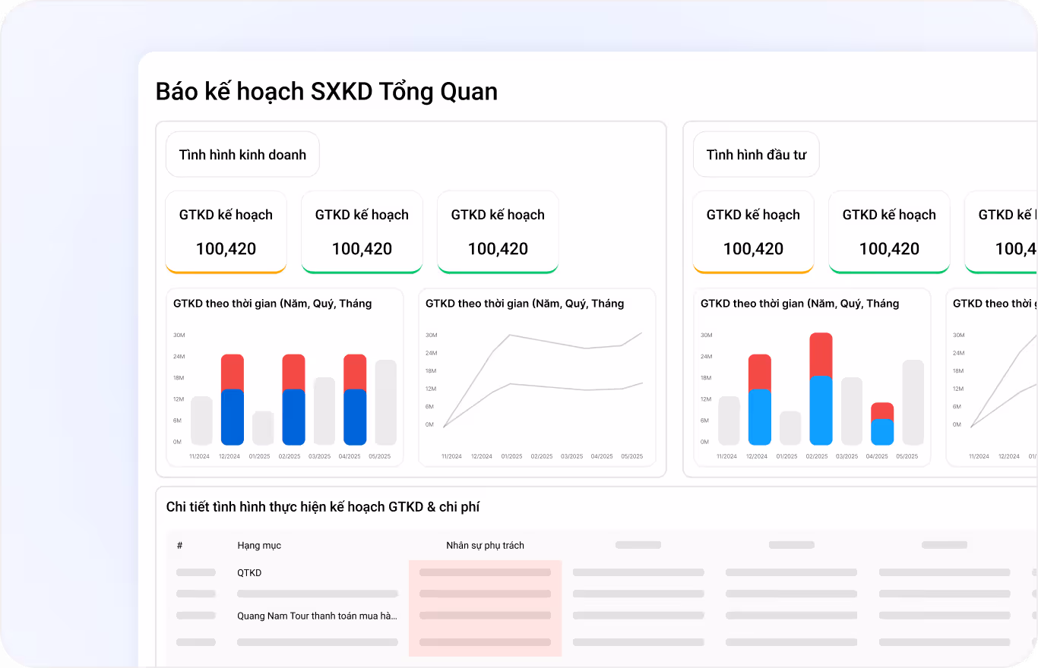This screenshot has width=1038, height=668.
Task: Select red segment of 04/2025 bar in investment chart
Action: 882,411
